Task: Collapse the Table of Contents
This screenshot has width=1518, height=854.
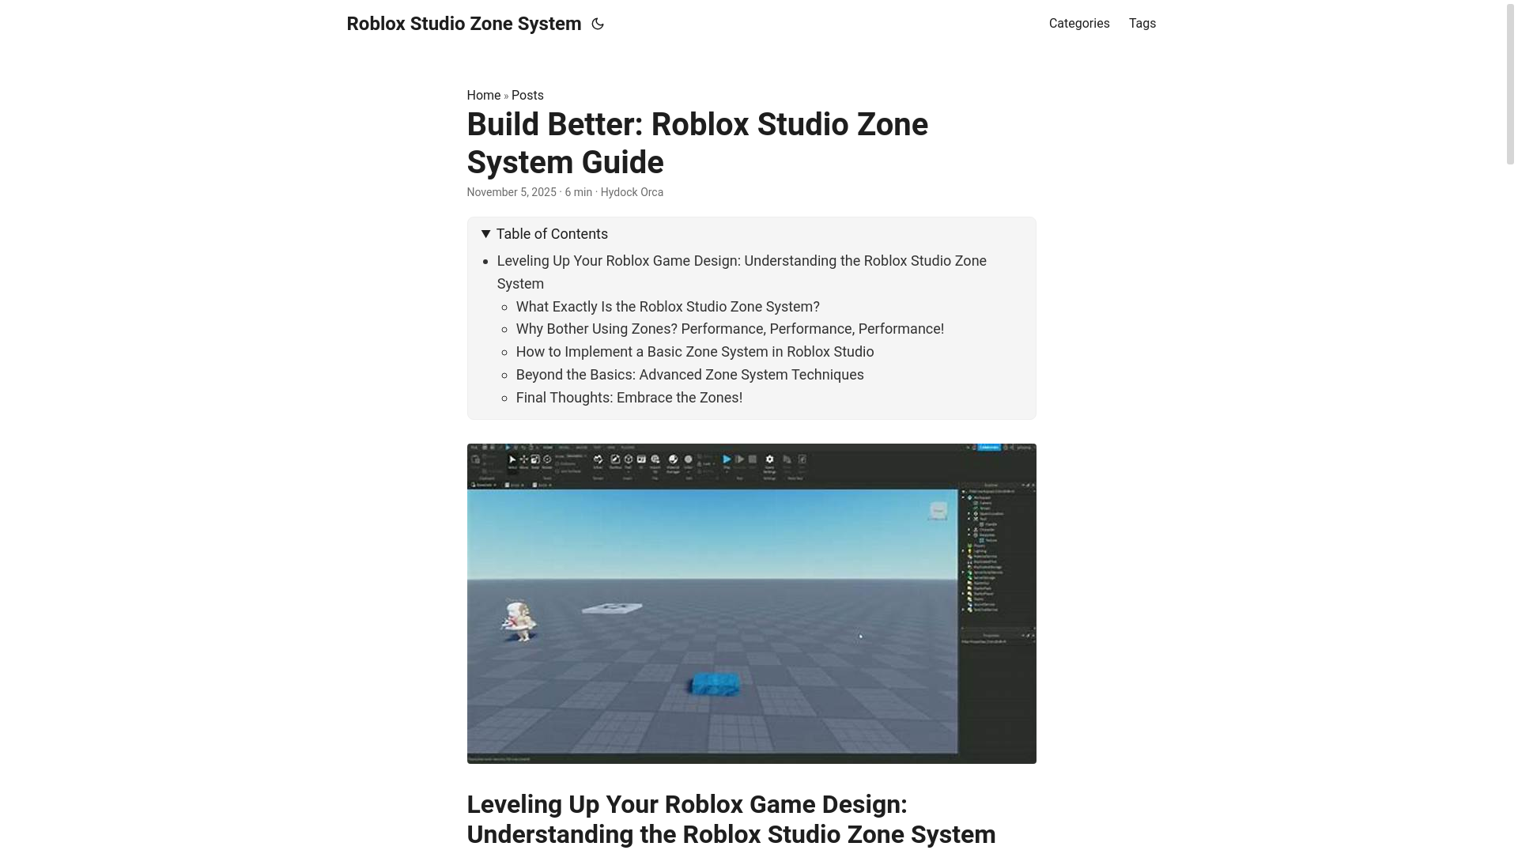Action: [545, 234]
